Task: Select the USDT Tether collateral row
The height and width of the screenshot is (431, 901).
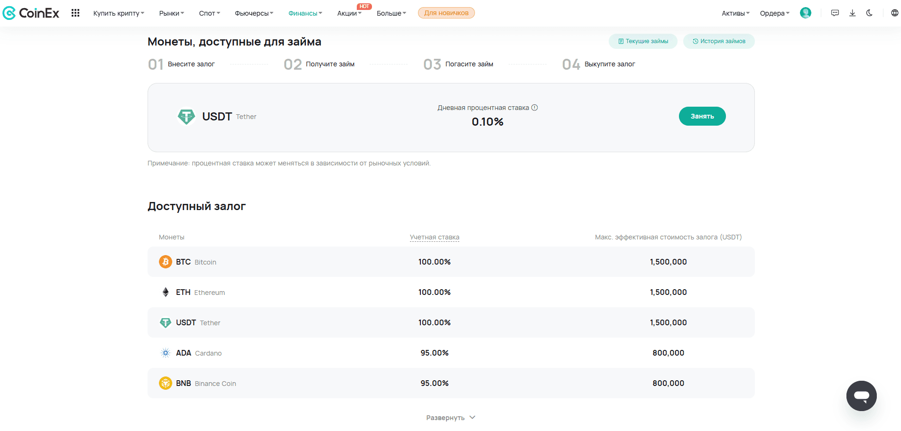Action: pos(451,322)
